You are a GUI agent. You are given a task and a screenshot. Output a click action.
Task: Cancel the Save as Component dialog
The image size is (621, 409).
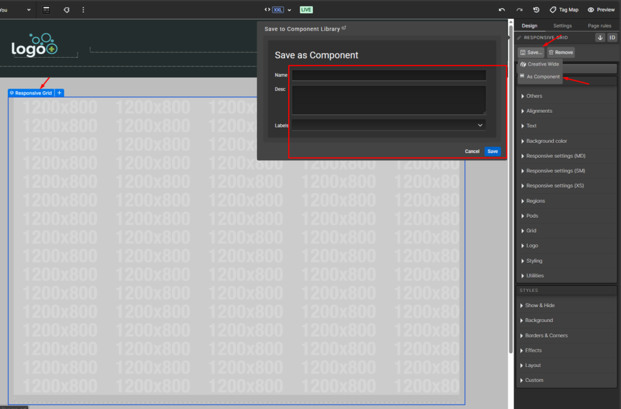coord(472,151)
